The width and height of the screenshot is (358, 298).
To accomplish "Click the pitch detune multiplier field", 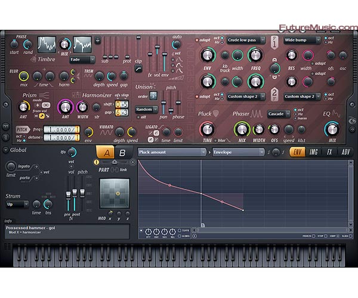I will 61,138.
